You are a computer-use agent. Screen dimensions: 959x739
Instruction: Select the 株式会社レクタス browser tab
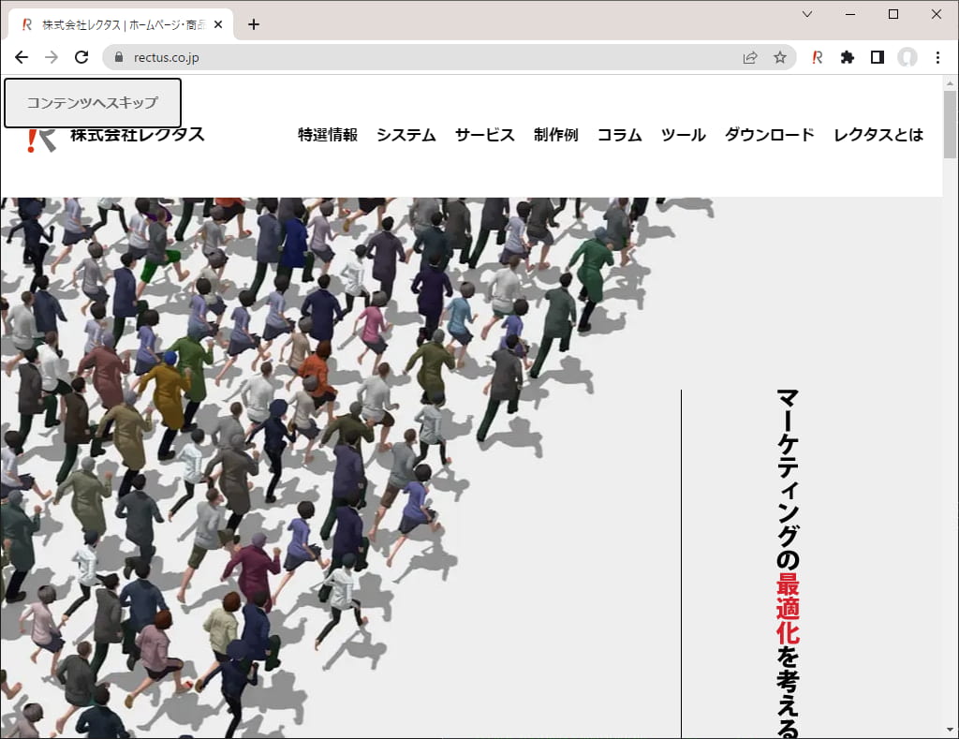point(121,24)
